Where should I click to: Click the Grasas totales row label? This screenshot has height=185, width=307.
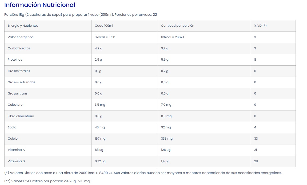[x=19, y=71]
